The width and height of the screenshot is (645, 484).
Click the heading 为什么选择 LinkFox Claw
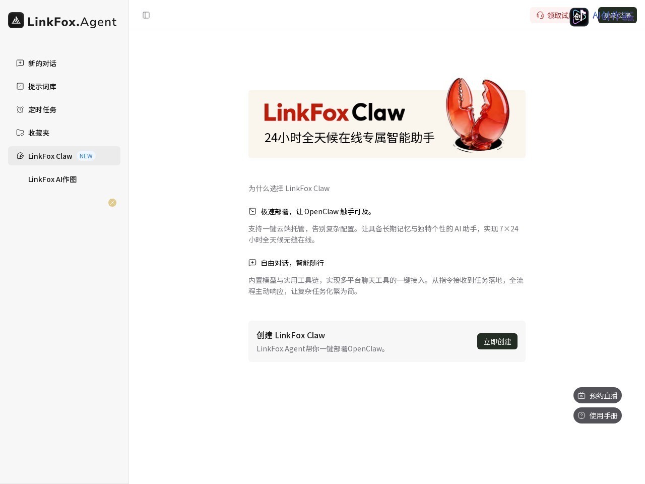click(x=289, y=188)
